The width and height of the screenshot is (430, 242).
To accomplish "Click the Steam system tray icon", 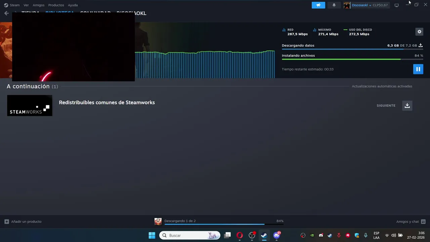I will (x=330, y=235).
